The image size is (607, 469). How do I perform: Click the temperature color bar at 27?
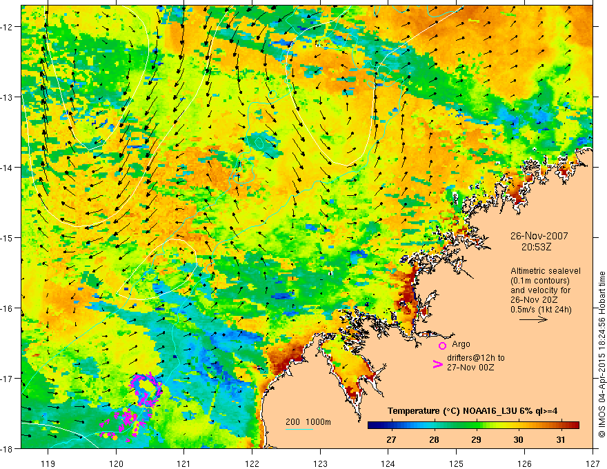391,426
